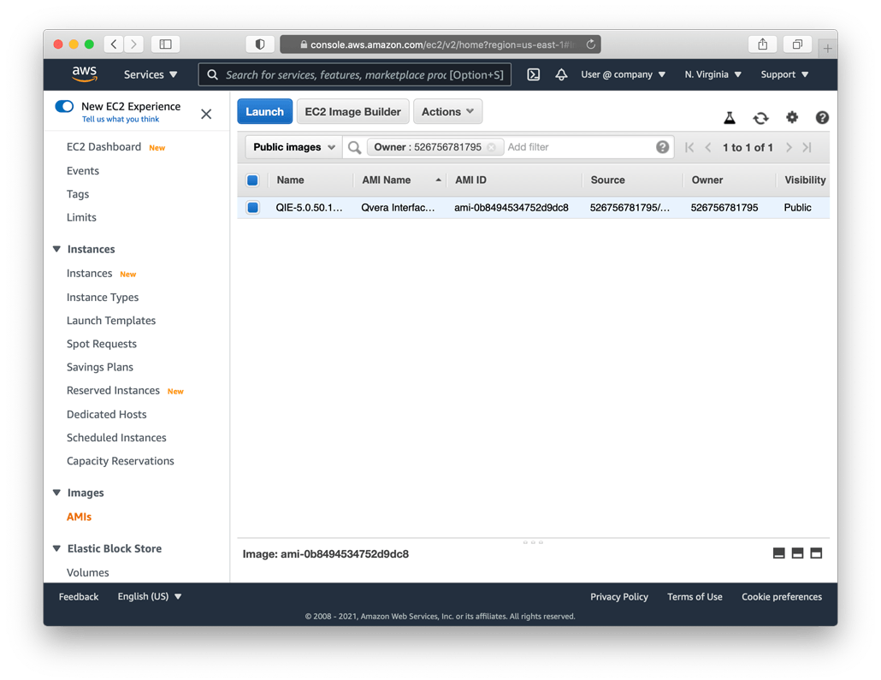This screenshot has height=680, width=881.
Task: Go to the last results page
Action: (807, 147)
